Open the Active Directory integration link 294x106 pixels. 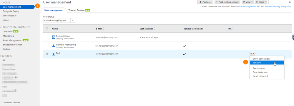click(x=278, y=6)
